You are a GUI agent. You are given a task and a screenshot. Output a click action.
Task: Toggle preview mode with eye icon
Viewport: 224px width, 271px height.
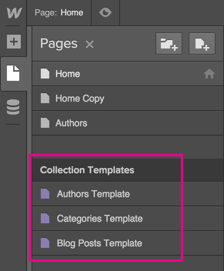105,13
